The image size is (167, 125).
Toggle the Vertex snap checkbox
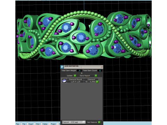(x=41, y=124)
